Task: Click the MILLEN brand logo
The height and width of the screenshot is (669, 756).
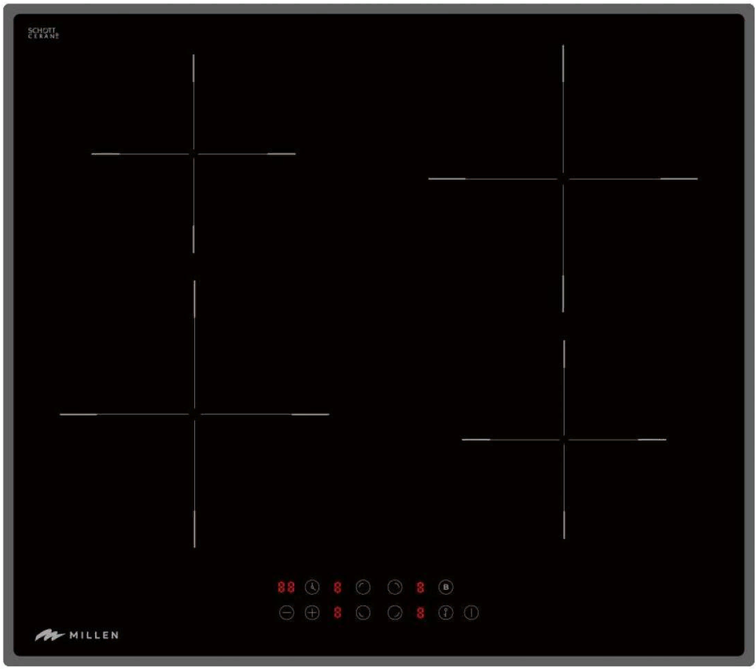Action: [76, 636]
